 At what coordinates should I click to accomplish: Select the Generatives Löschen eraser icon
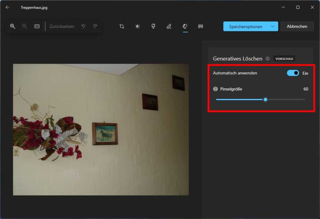(x=185, y=26)
